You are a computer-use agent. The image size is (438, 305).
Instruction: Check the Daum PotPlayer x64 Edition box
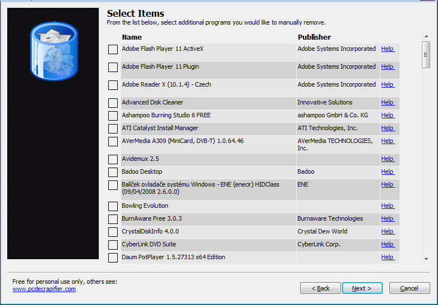click(x=113, y=258)
